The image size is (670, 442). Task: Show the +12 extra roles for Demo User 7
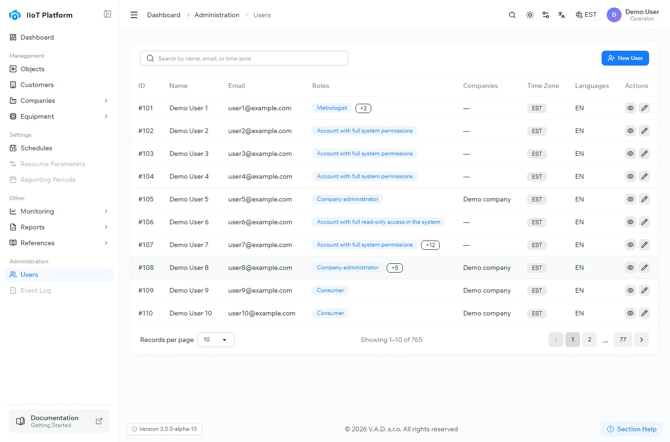(x=430, y=245)
